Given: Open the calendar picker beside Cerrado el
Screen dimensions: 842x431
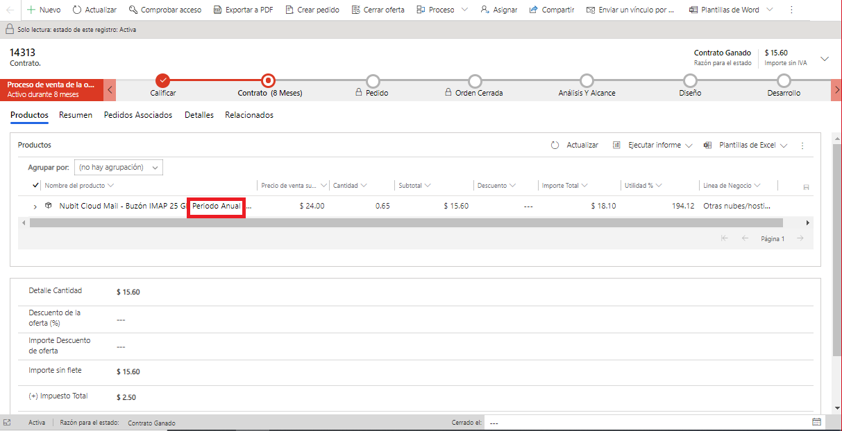Looking at the screenshot, I should point(816,422).
